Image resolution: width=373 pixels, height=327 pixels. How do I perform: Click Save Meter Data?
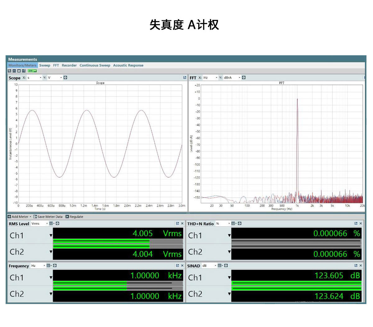[x=48, y=217]
